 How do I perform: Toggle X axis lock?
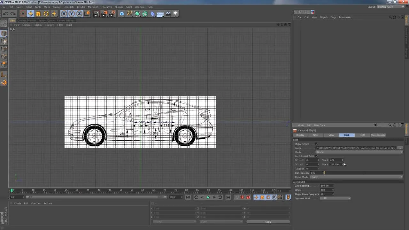pos(64,13)
